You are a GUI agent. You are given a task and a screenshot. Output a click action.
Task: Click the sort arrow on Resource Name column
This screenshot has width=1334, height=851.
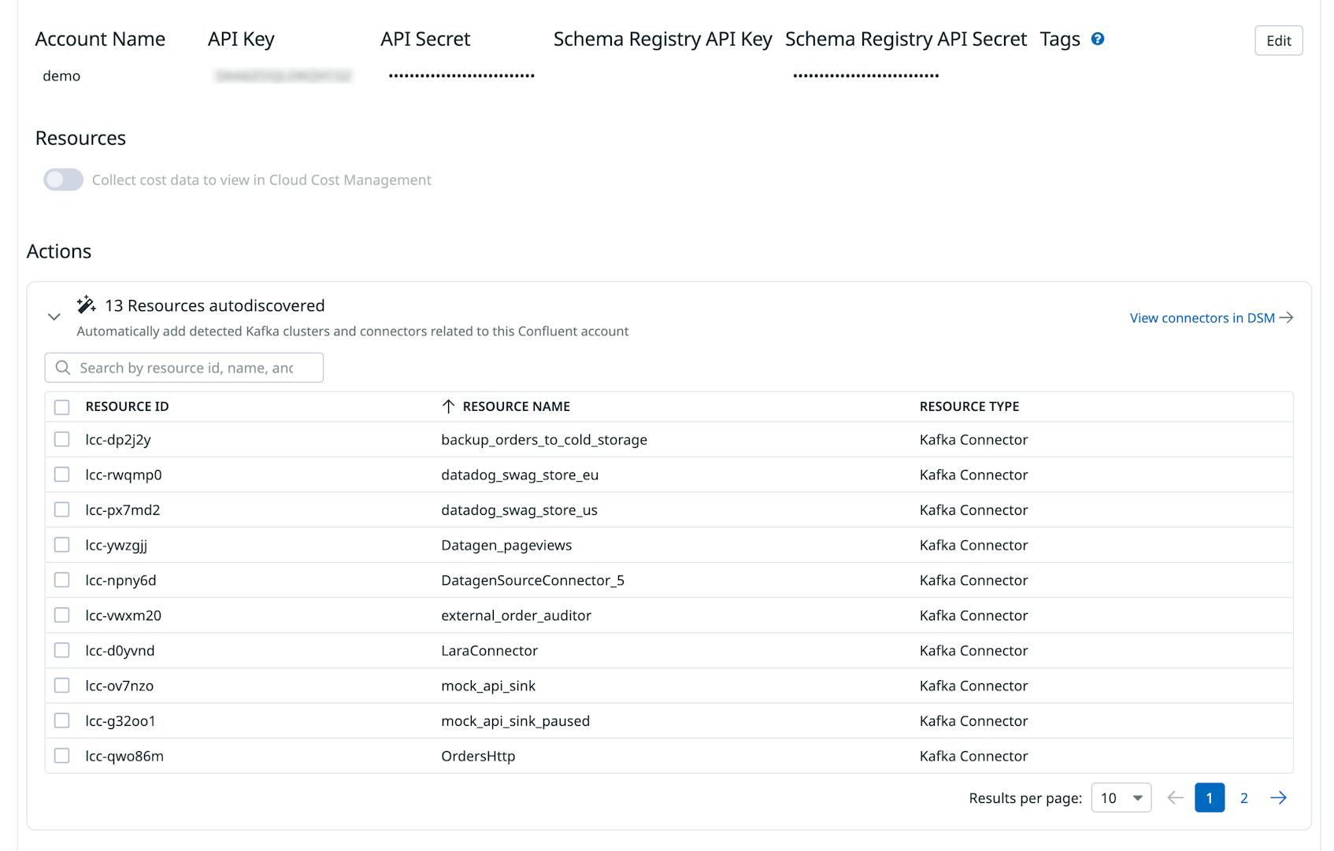pyautogui.click(x=447, y=406)
